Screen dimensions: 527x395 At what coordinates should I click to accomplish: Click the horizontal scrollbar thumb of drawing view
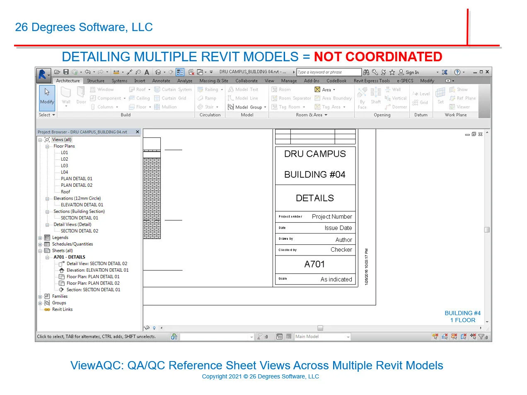(x=320, y=328)
